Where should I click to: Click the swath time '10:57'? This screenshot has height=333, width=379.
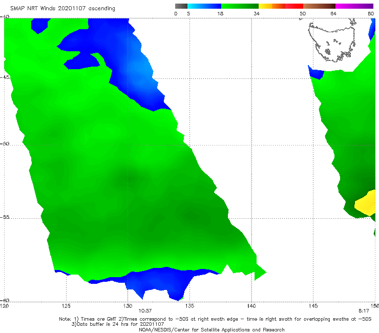[145, 311]
